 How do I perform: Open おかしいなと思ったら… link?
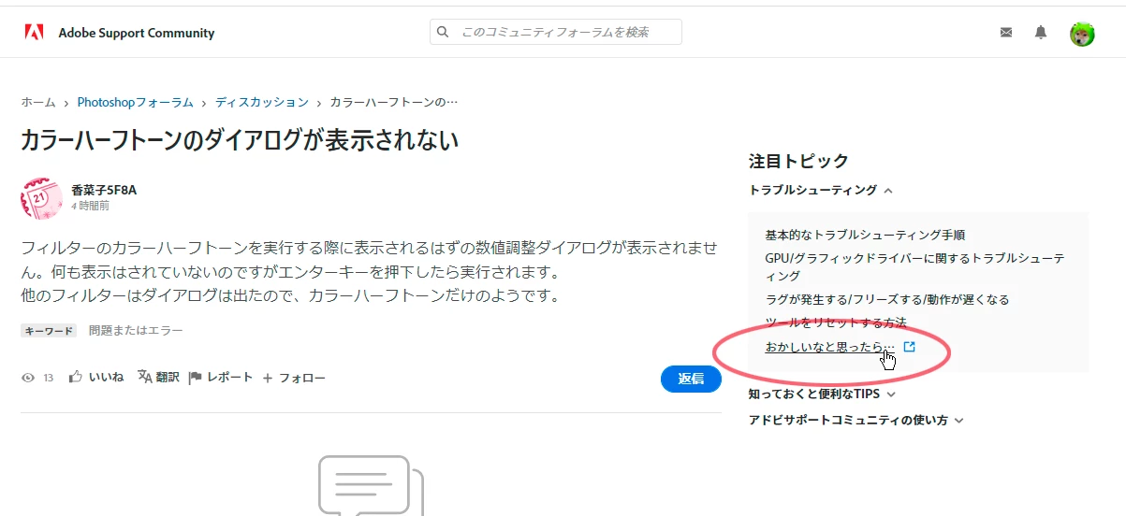coord(829,347)
